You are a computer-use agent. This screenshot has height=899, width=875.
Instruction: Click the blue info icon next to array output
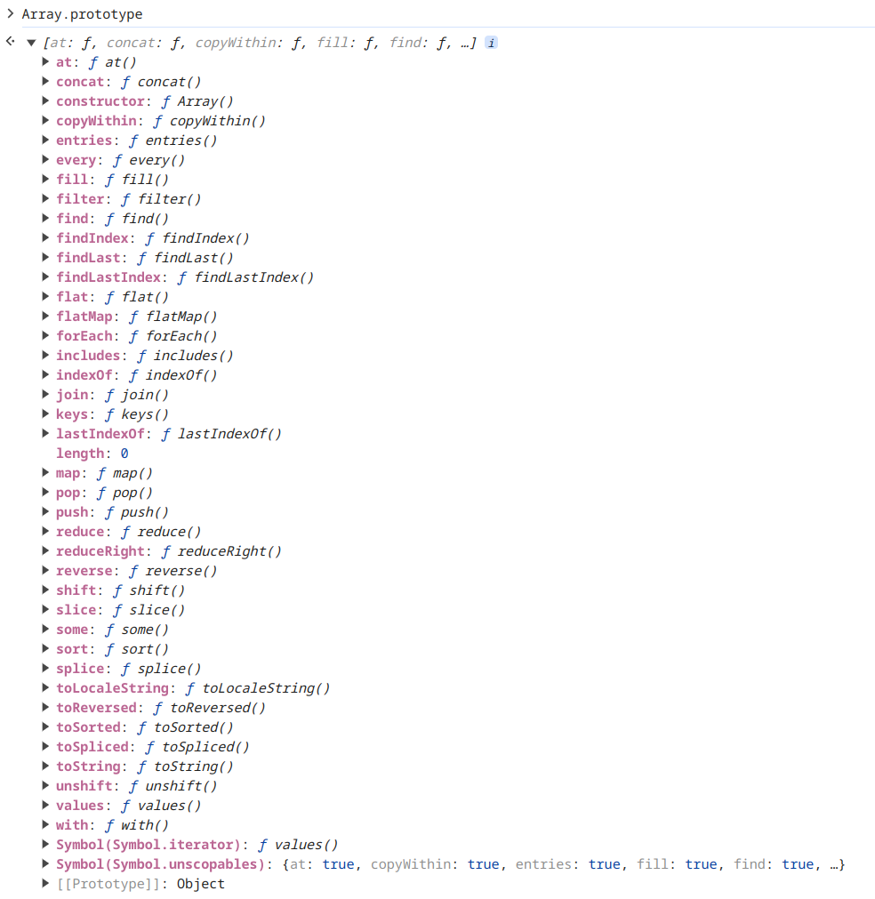pos(491,42)
